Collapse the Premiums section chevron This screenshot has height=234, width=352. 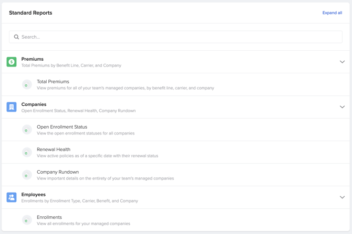click(342, 62)
